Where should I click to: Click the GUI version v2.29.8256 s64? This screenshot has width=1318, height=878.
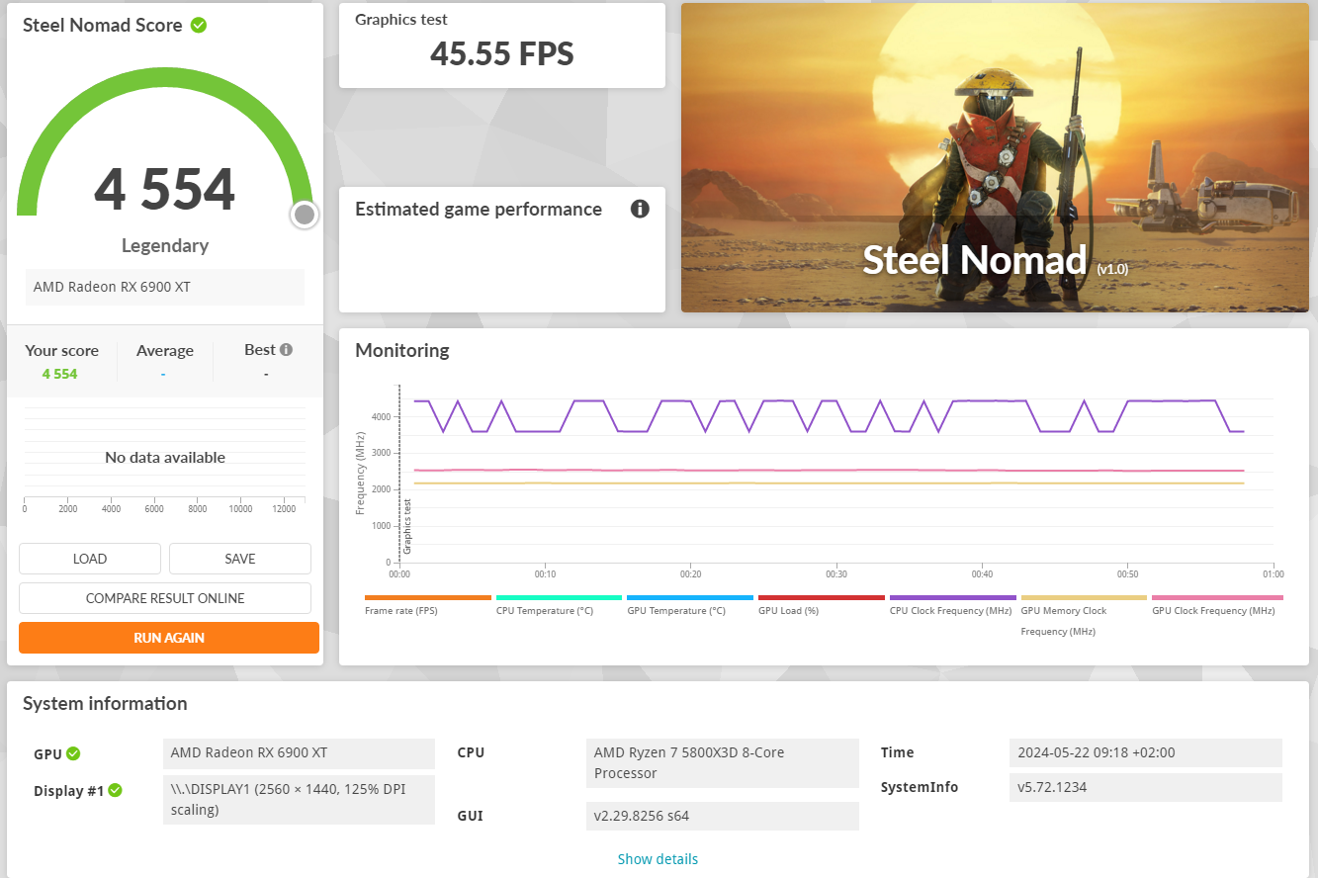coord(723,817)
